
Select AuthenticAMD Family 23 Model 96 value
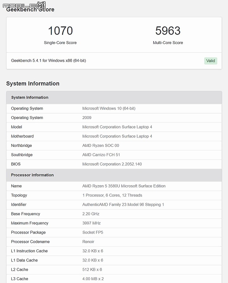[123, 205]
